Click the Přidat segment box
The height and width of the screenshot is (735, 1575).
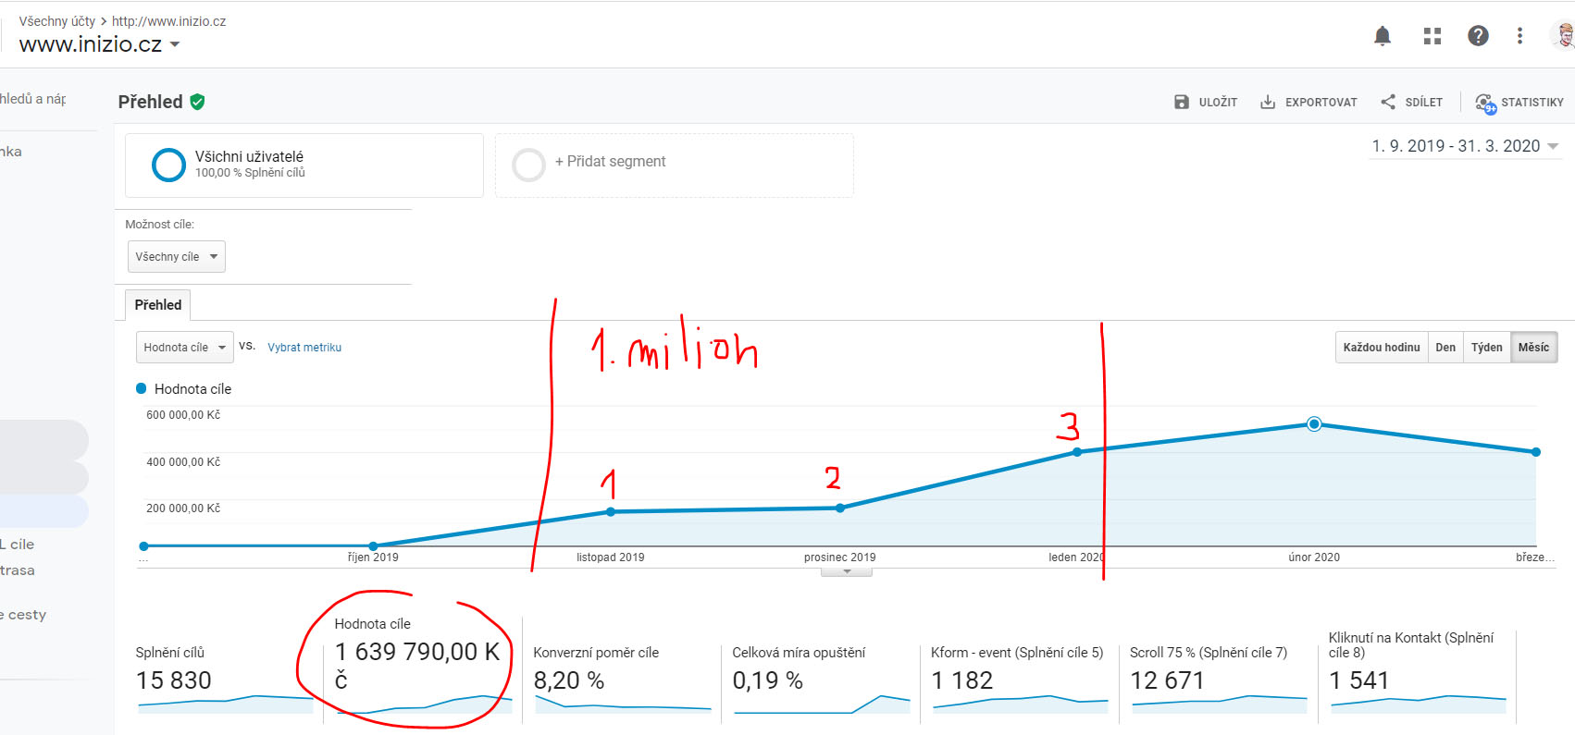click(674, 165)
